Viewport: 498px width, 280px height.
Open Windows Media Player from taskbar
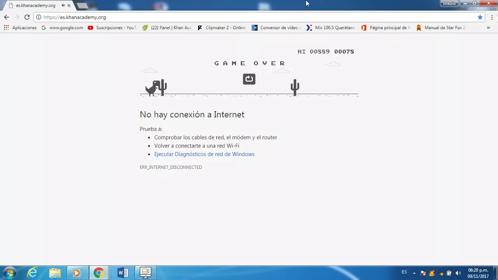(x=77, y=273)
